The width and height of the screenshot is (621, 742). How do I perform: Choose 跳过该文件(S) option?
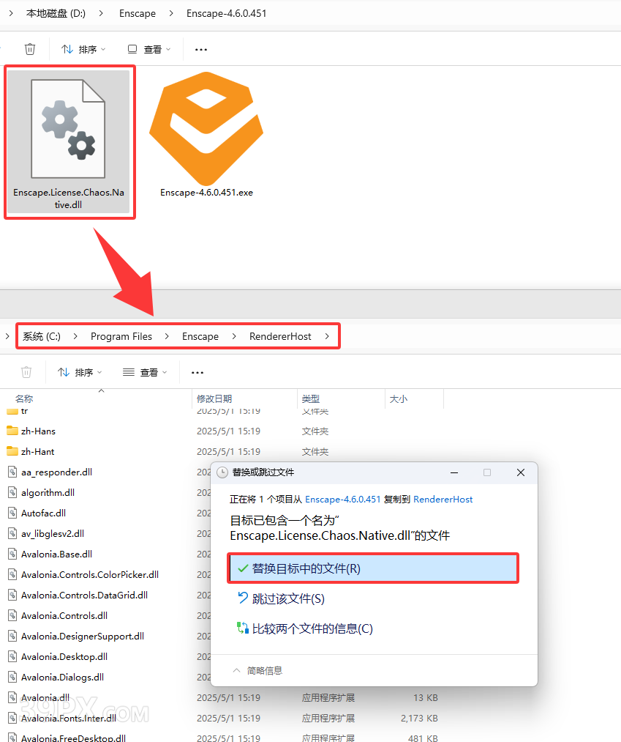[288, 598]
